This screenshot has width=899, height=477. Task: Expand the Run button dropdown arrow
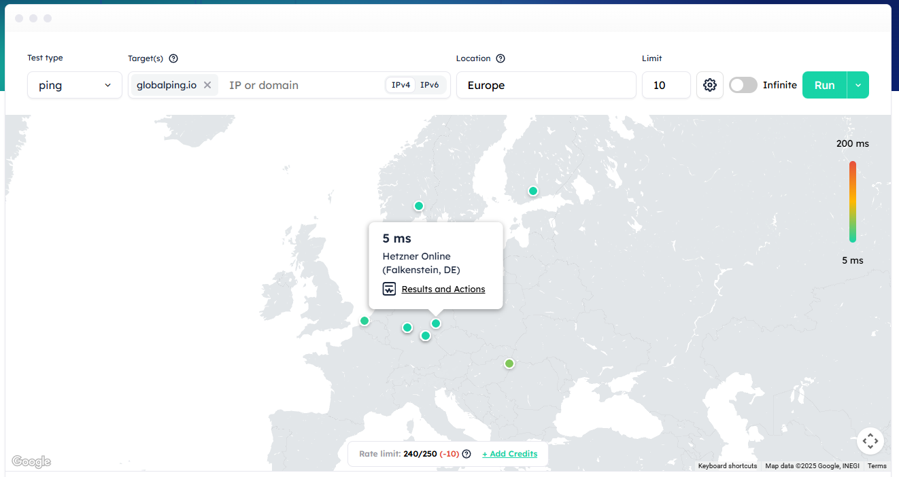(x=858, y=85)
